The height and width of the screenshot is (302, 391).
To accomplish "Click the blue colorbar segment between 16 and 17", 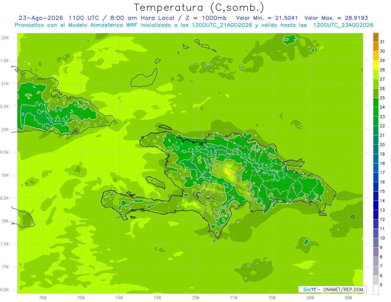I will (x=376, y=178).
